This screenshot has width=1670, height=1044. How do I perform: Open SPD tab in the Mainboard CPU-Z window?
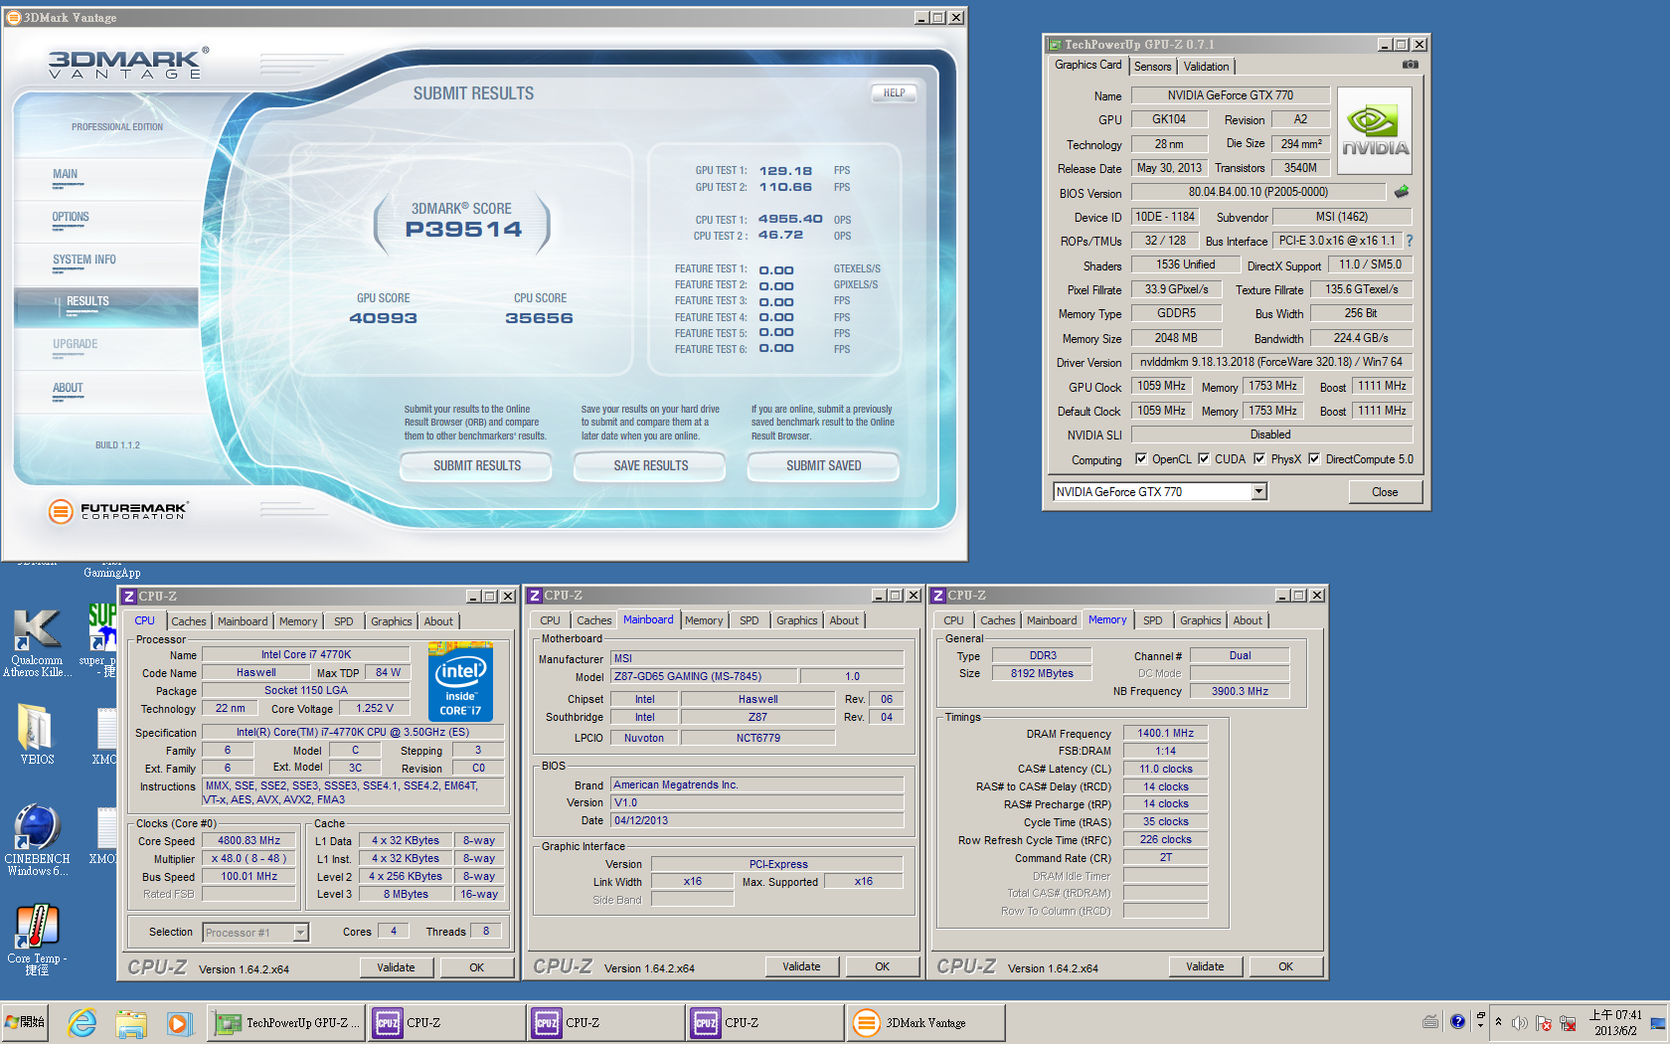pyautogui.click(x=749, y=620)
